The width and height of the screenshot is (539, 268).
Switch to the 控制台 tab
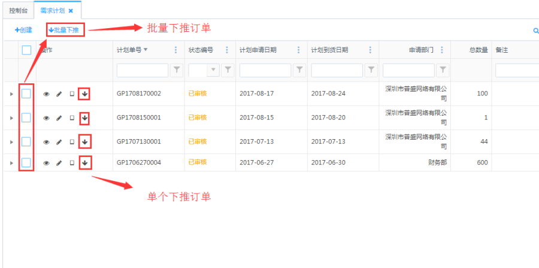18,10
